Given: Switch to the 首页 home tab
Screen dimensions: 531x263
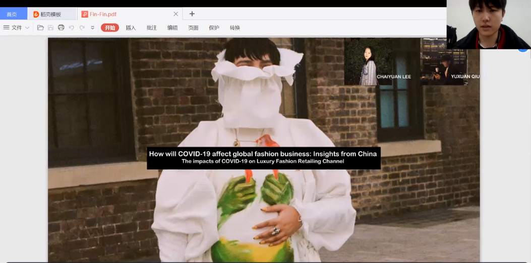Looking at the screenshot, I should point(12,14).
